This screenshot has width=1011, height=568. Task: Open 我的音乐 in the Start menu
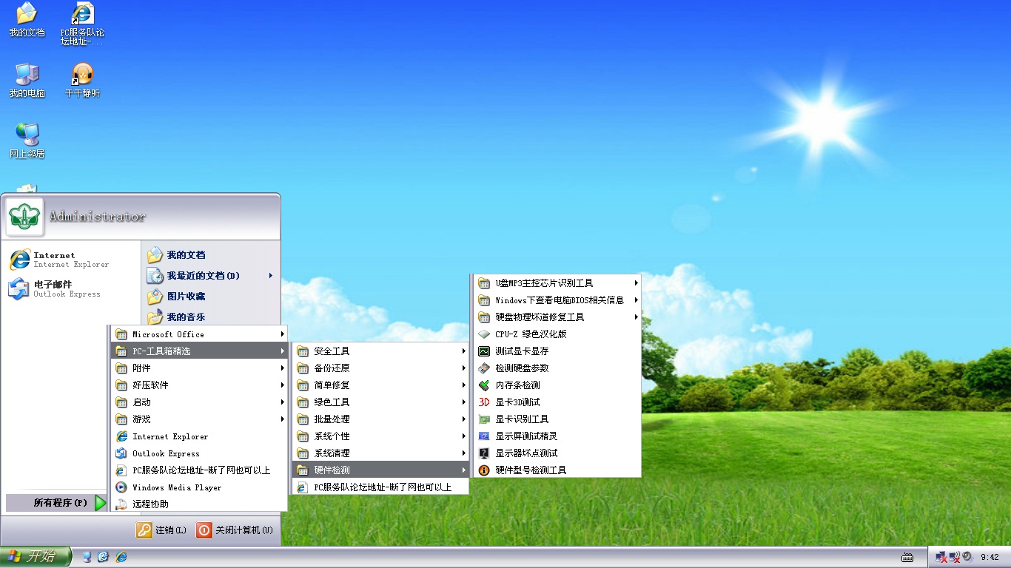coord(210,317)
